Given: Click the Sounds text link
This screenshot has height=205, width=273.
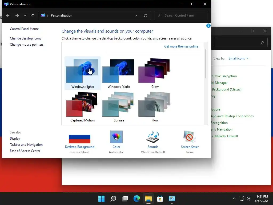Looking at the screenshot, I should 153,147.
